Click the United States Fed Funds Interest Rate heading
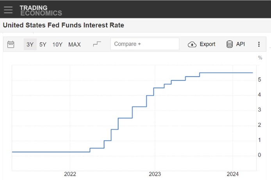The image size is (271, 180). [63, 25]
